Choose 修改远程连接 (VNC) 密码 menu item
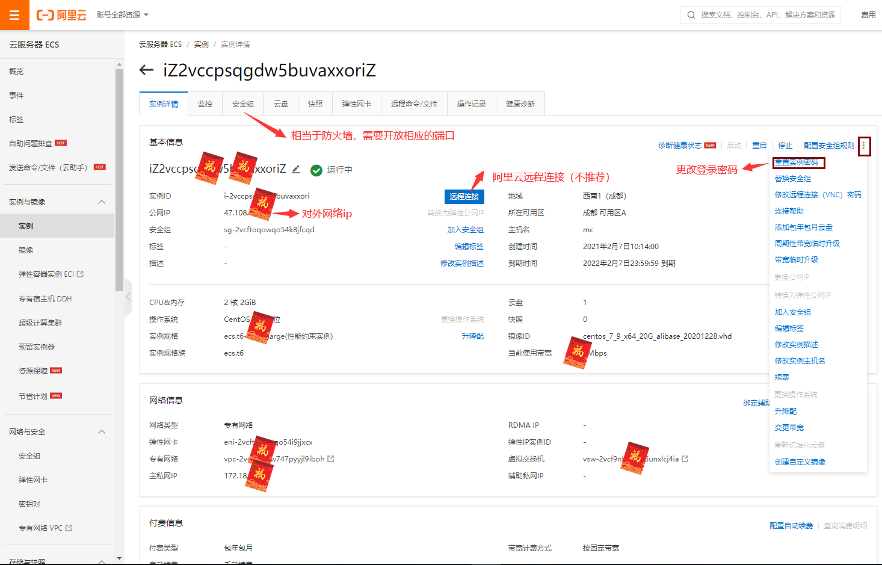882x565 pixels. (x=818, y=195)
